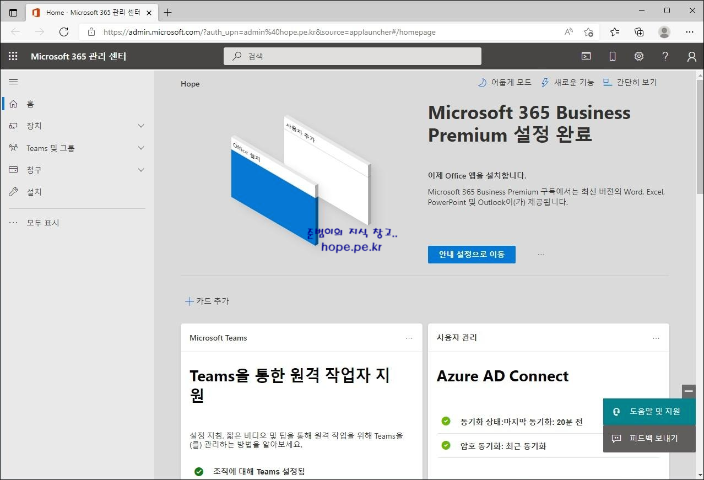
Task: Click the Microsoft 365 관리 센터 title
Action: point(79,56)
